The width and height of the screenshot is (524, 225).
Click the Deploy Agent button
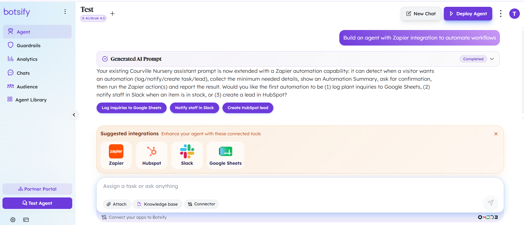coord(468,14)
